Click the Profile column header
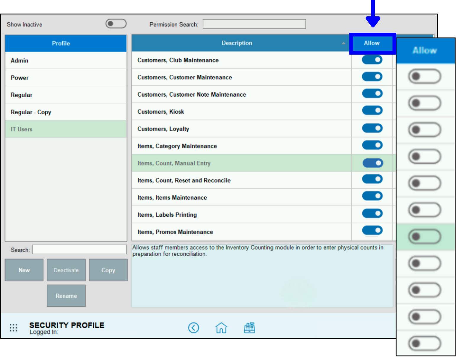Screen dimensions: 456x357 (x=61, y=43)
